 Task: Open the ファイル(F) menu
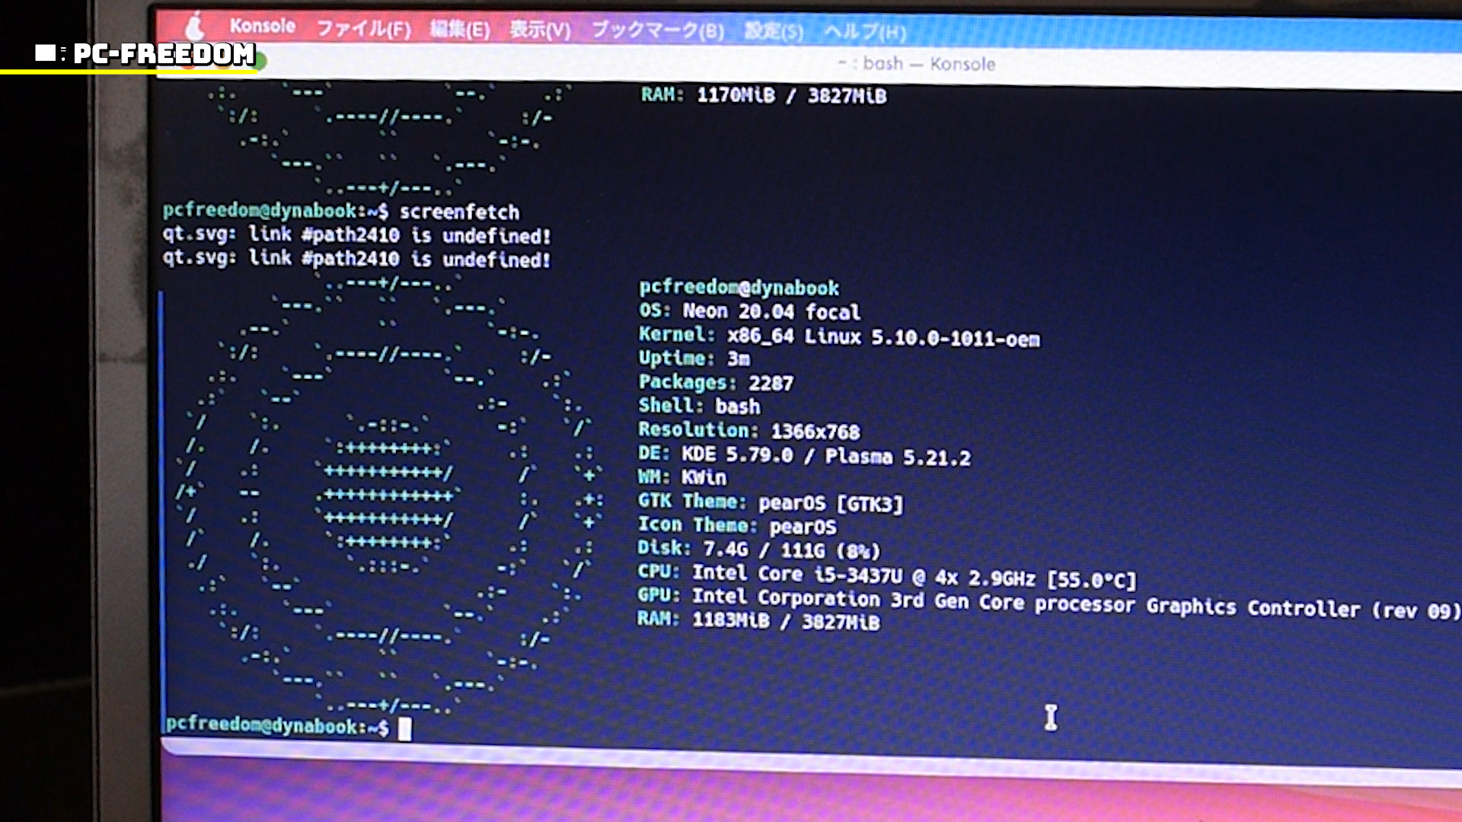click(363, 29)
